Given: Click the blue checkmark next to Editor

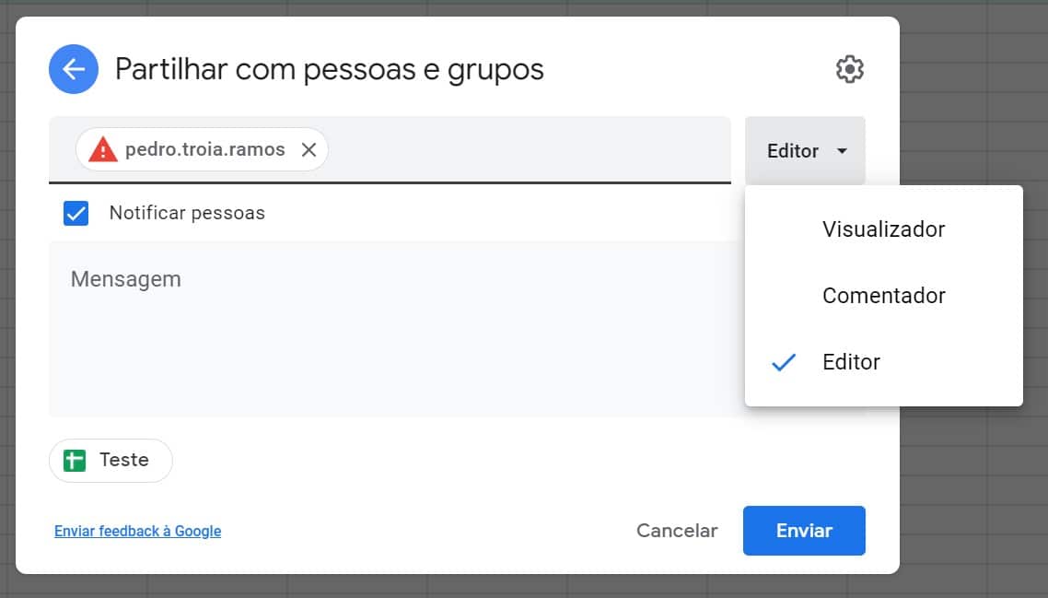Looking at the screenshot, I should click(784, 362).
